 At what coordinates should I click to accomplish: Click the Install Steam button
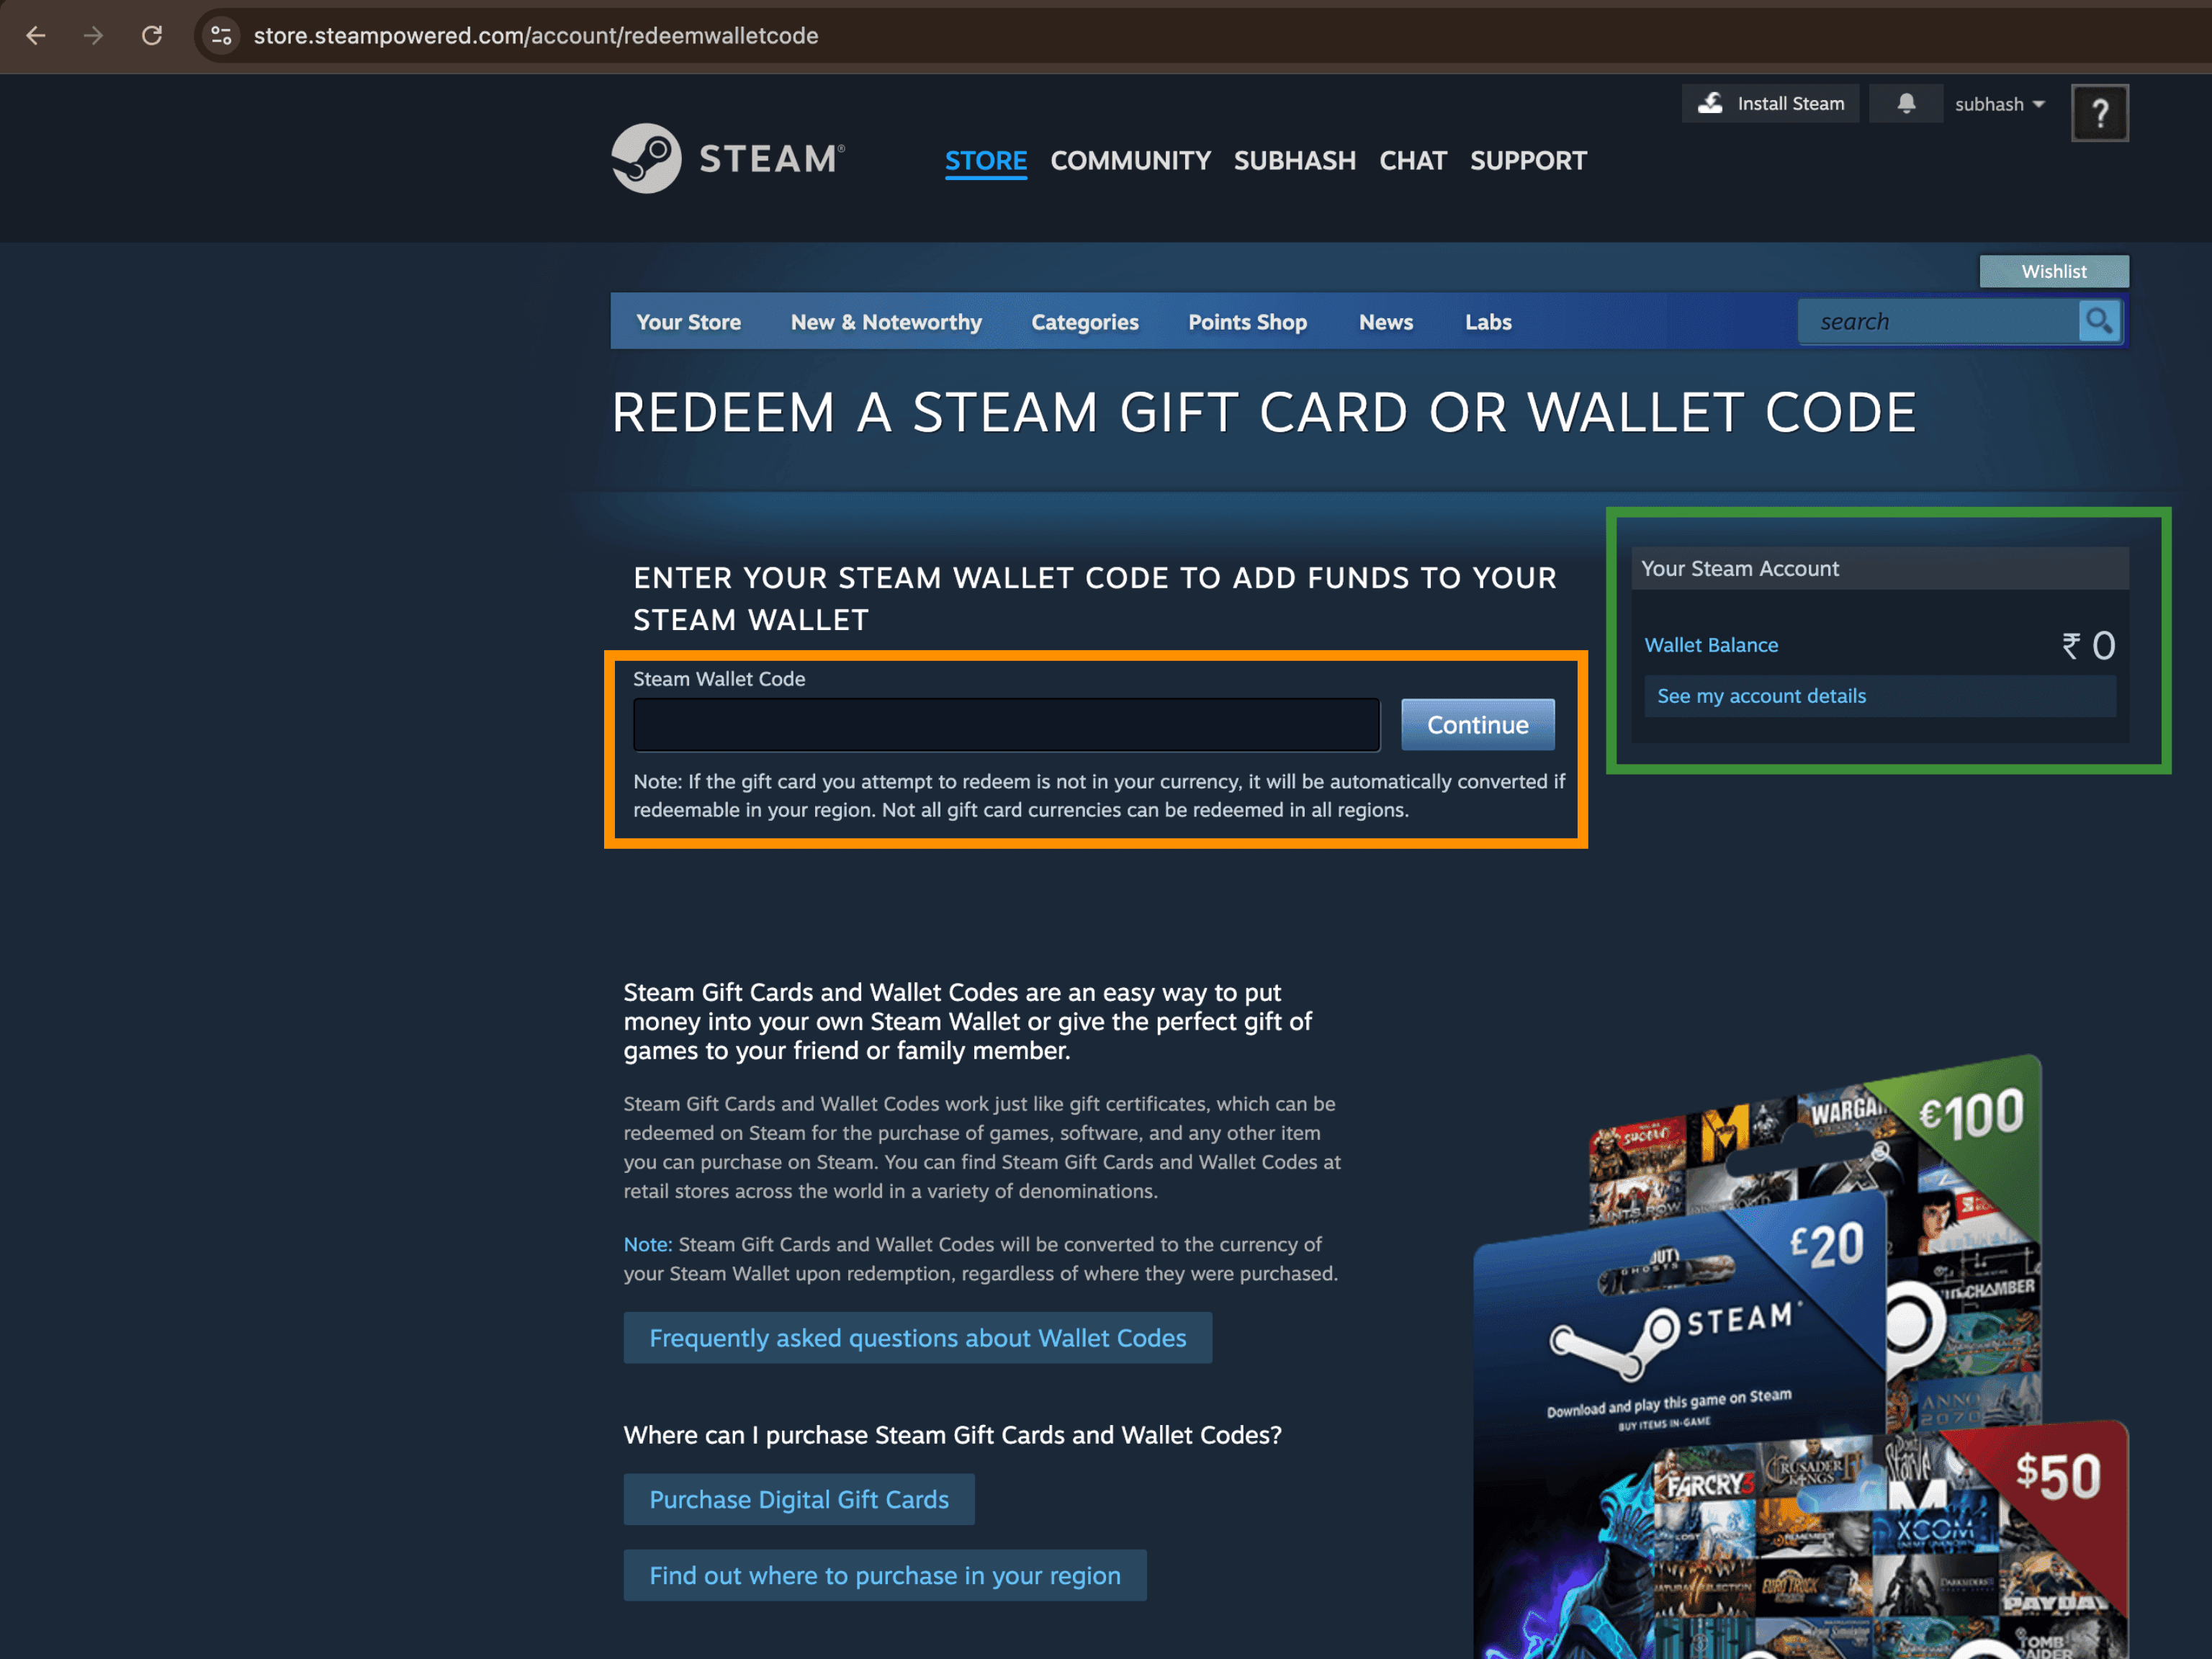click(x=1770, y=103)
